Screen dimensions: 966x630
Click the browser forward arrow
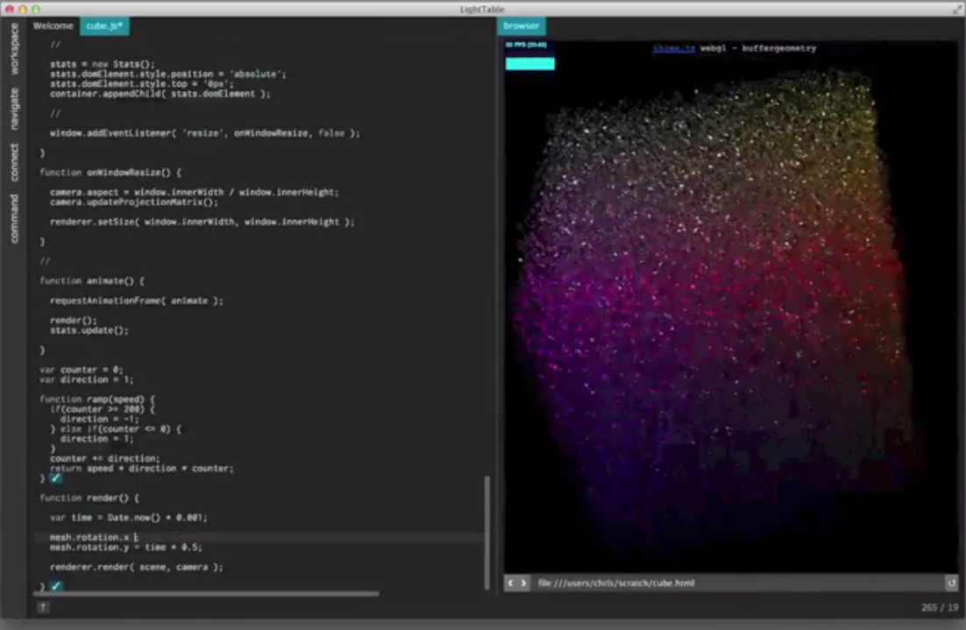(x=523, y=583)
